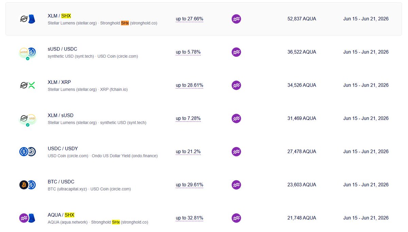Image resolution: width=408 pixels, height=232 pixels.
Task: Click the XLM/sUSD pair token icons
Action: pos(27,120)
